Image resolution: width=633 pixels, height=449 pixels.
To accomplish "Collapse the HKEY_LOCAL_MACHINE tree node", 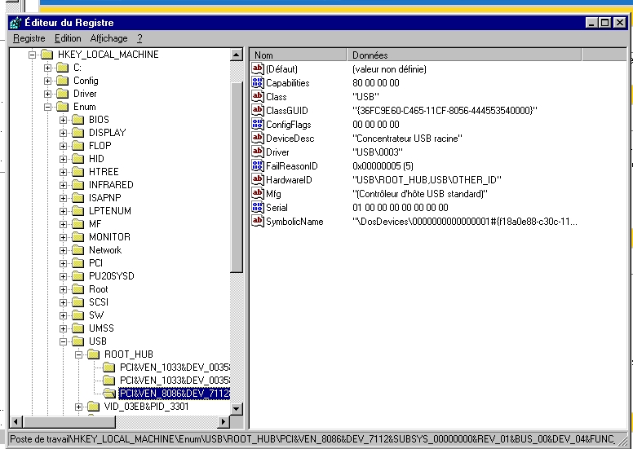I will click(32, 55).
